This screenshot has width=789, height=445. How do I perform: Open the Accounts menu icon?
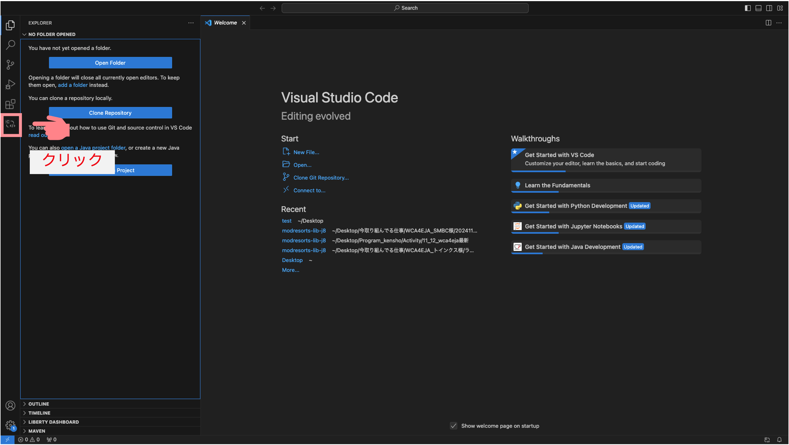(x=10, y=406)
